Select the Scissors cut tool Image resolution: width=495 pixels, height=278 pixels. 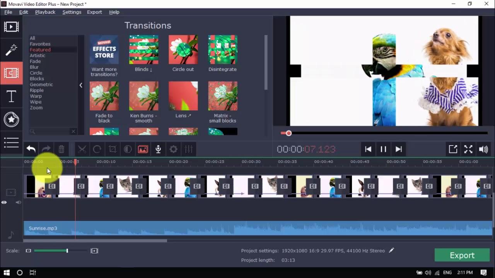pos(82,149)
